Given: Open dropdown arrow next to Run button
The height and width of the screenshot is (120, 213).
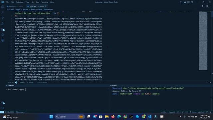Looking at the screenshot, I should (205, 6).
